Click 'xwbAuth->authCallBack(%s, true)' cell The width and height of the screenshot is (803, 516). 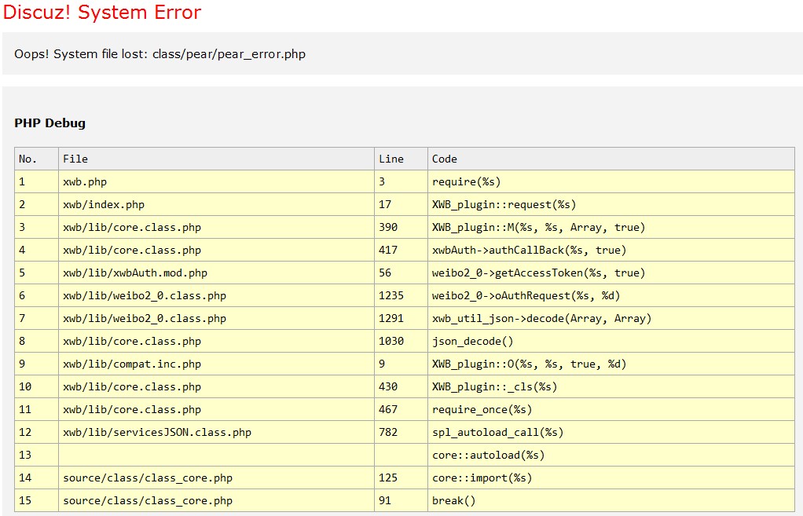(611, 250)
